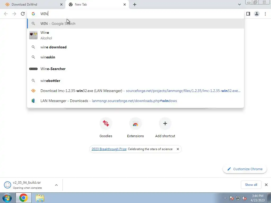Open the v2_05_94_build.rar download item

point(27,185)
